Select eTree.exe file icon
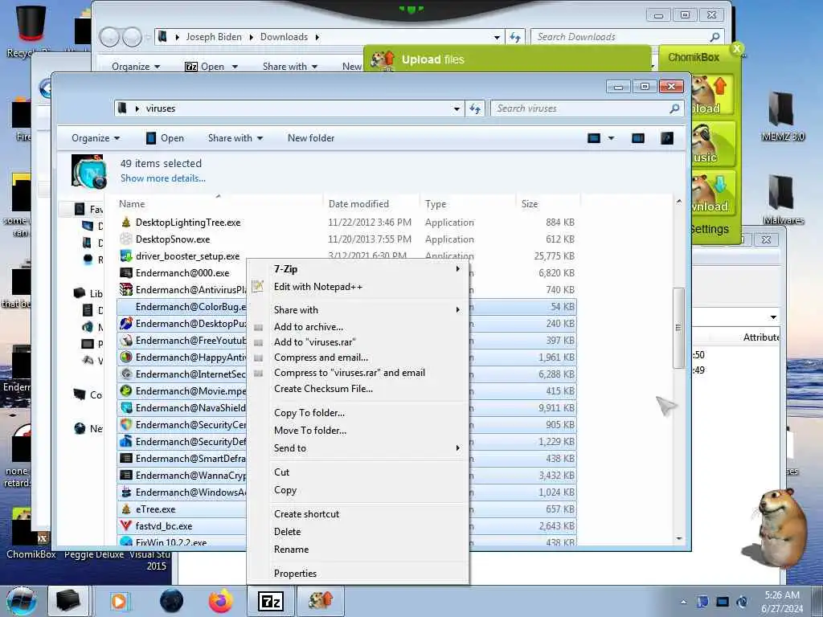Image resolution: width=823 pixels, height=617 pixels. click(x=126, y=509)
